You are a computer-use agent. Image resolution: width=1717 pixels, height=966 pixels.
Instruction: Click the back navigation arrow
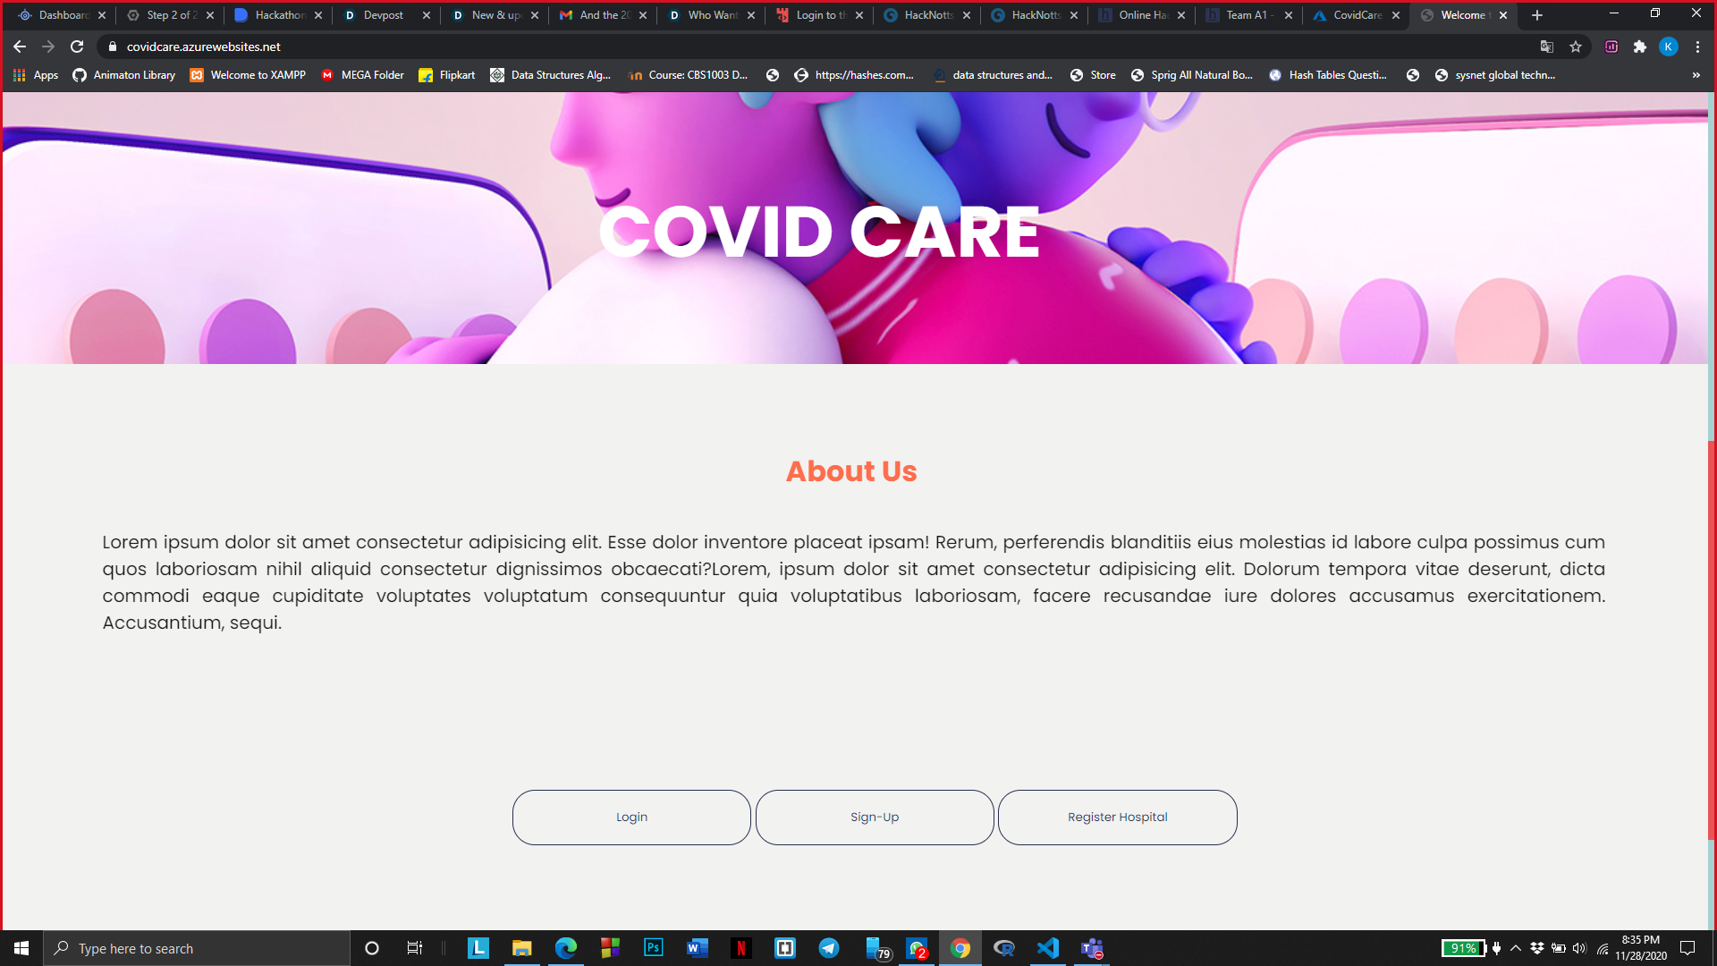pos(20,47)
